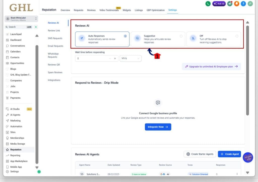Switch to the Reviews tab

click(91, 10)
